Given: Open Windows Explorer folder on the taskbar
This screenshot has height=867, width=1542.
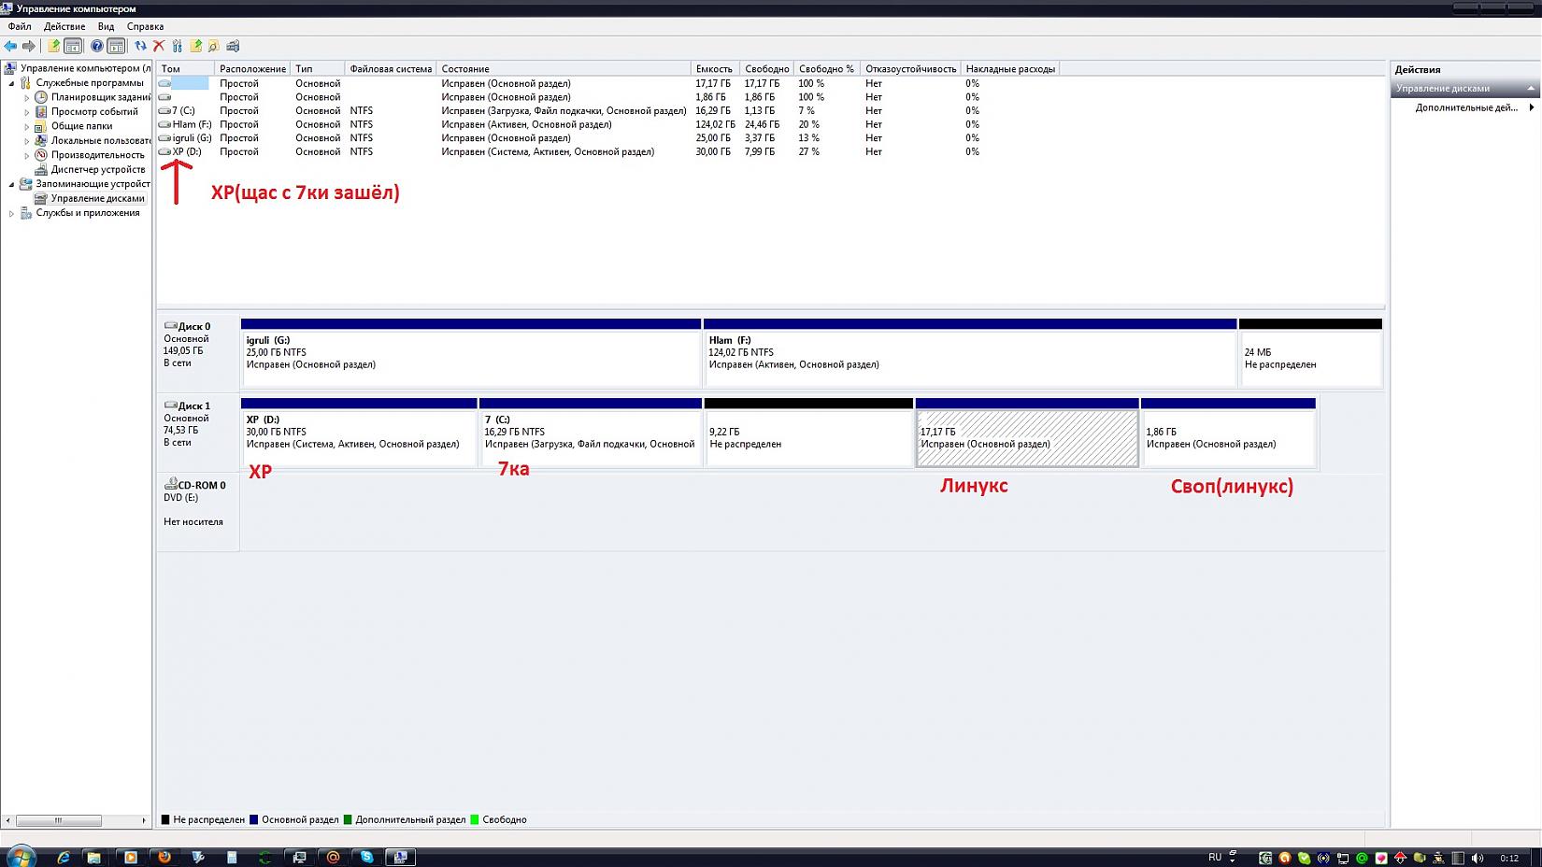Looking at the screenshot, I should [x=93, y=857].
